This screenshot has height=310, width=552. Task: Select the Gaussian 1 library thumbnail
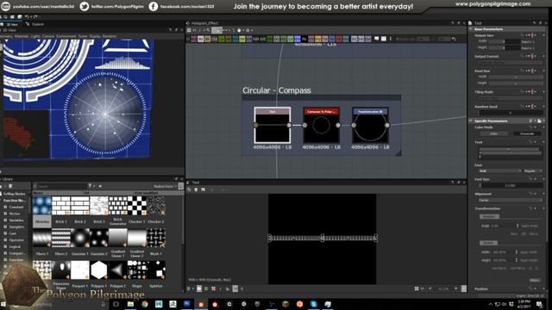coord(80,238)
